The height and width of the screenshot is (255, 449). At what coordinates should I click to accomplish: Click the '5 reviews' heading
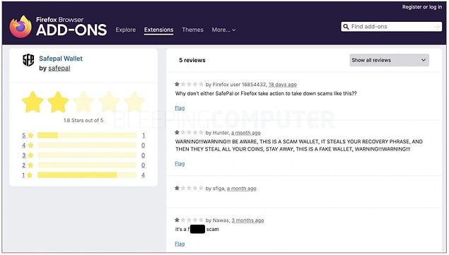click(x=192, y=60)
